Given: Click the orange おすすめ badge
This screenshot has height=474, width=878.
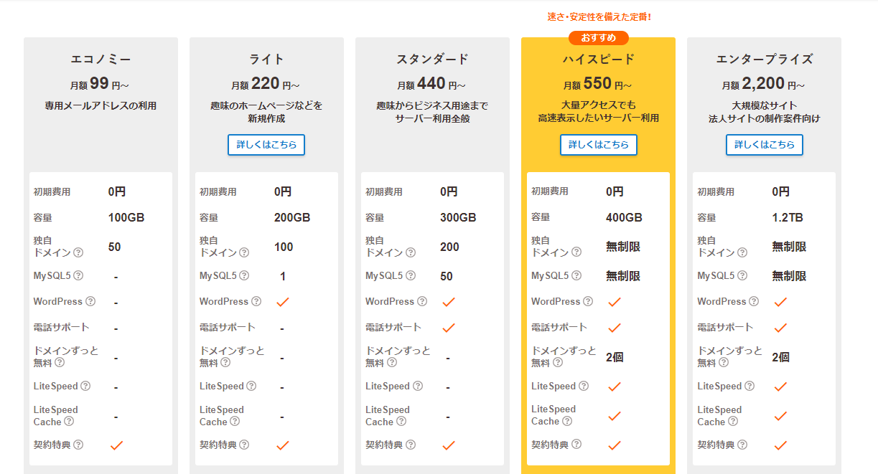Looking at the screenshot, I should pyautogui.click(x=598, y=38).
